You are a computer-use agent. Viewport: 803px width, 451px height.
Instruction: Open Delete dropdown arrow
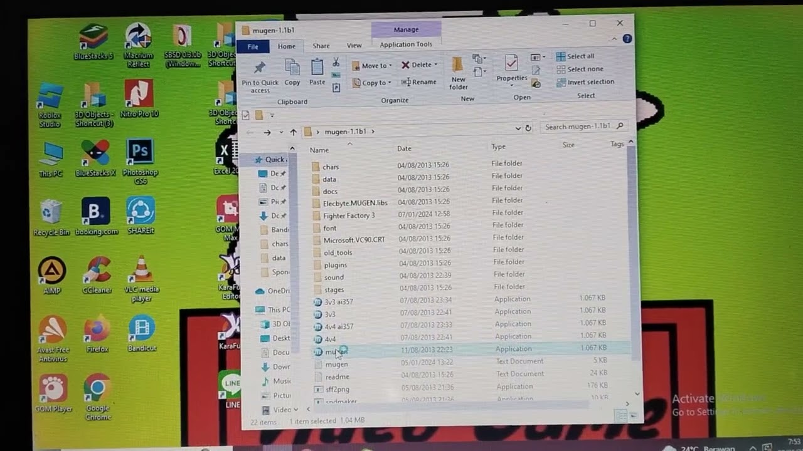pyautogui.click(x=435, y=65)
